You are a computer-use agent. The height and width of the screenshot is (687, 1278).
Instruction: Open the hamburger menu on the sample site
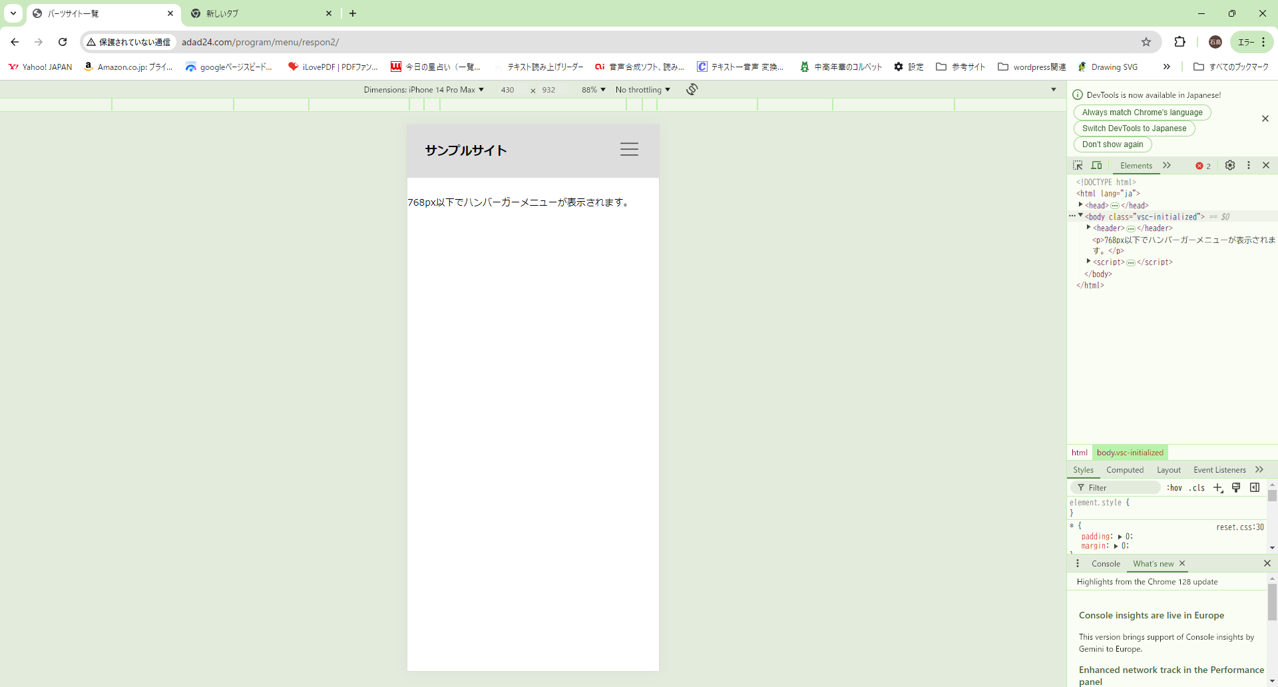629,149
